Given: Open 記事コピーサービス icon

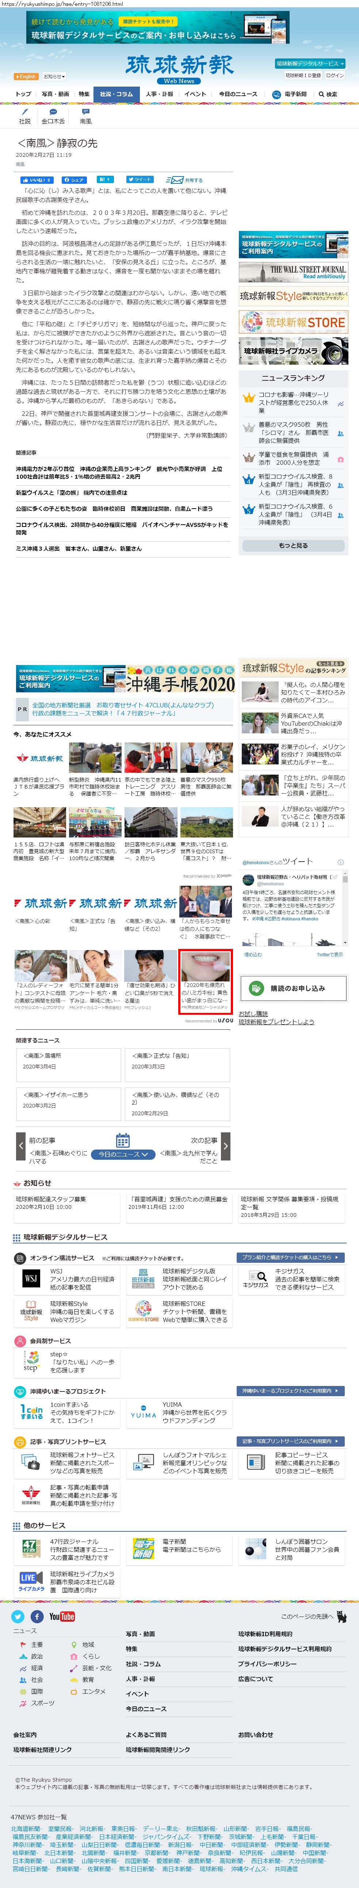Looking at the screenshot, I should pyautogui.click(x=256, y=1462).
